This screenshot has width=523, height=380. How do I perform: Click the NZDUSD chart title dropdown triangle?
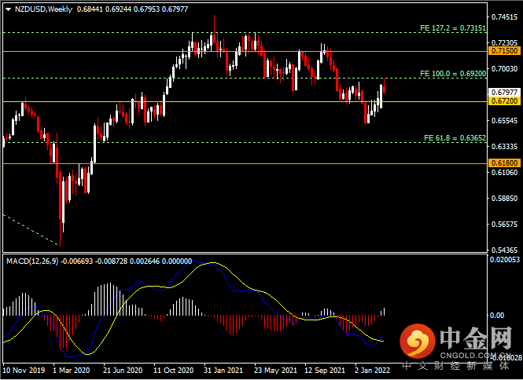(9, 9)
